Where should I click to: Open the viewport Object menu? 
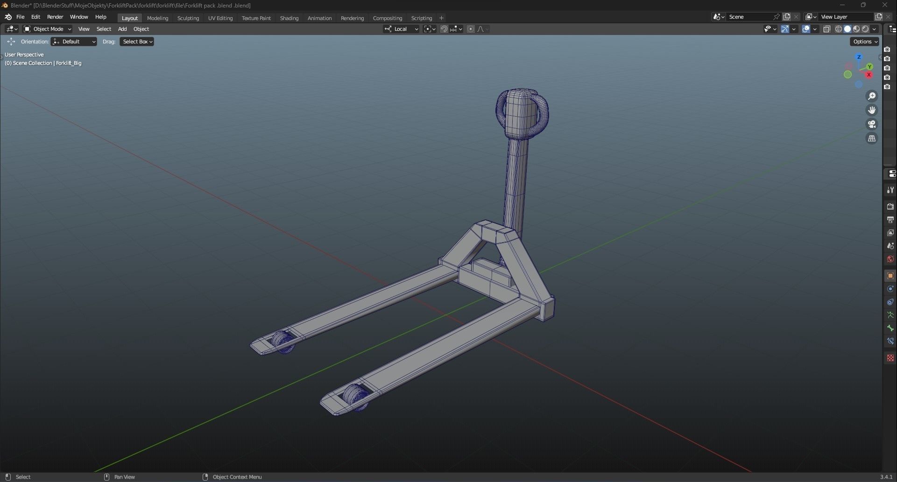pos(141,29)
